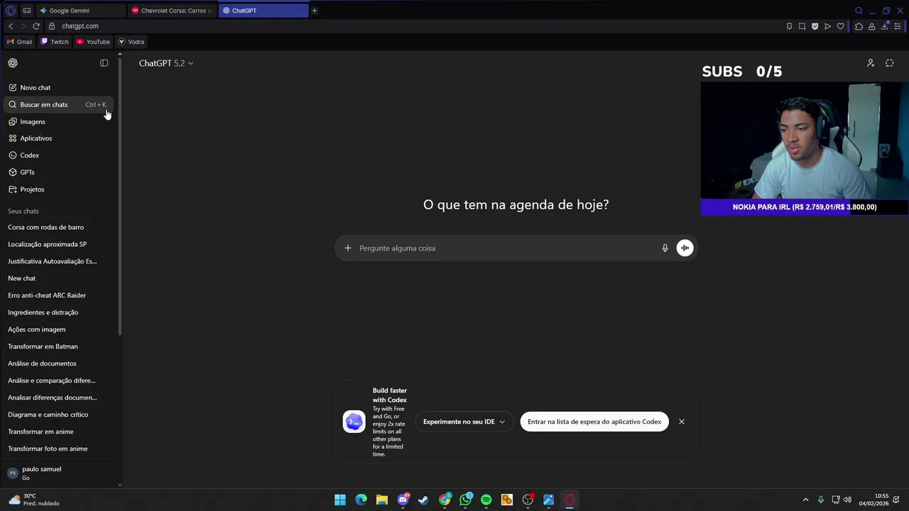Open the YouTube bookmark
The height and width of the screenshot is (511, 909).
[93, 42]
